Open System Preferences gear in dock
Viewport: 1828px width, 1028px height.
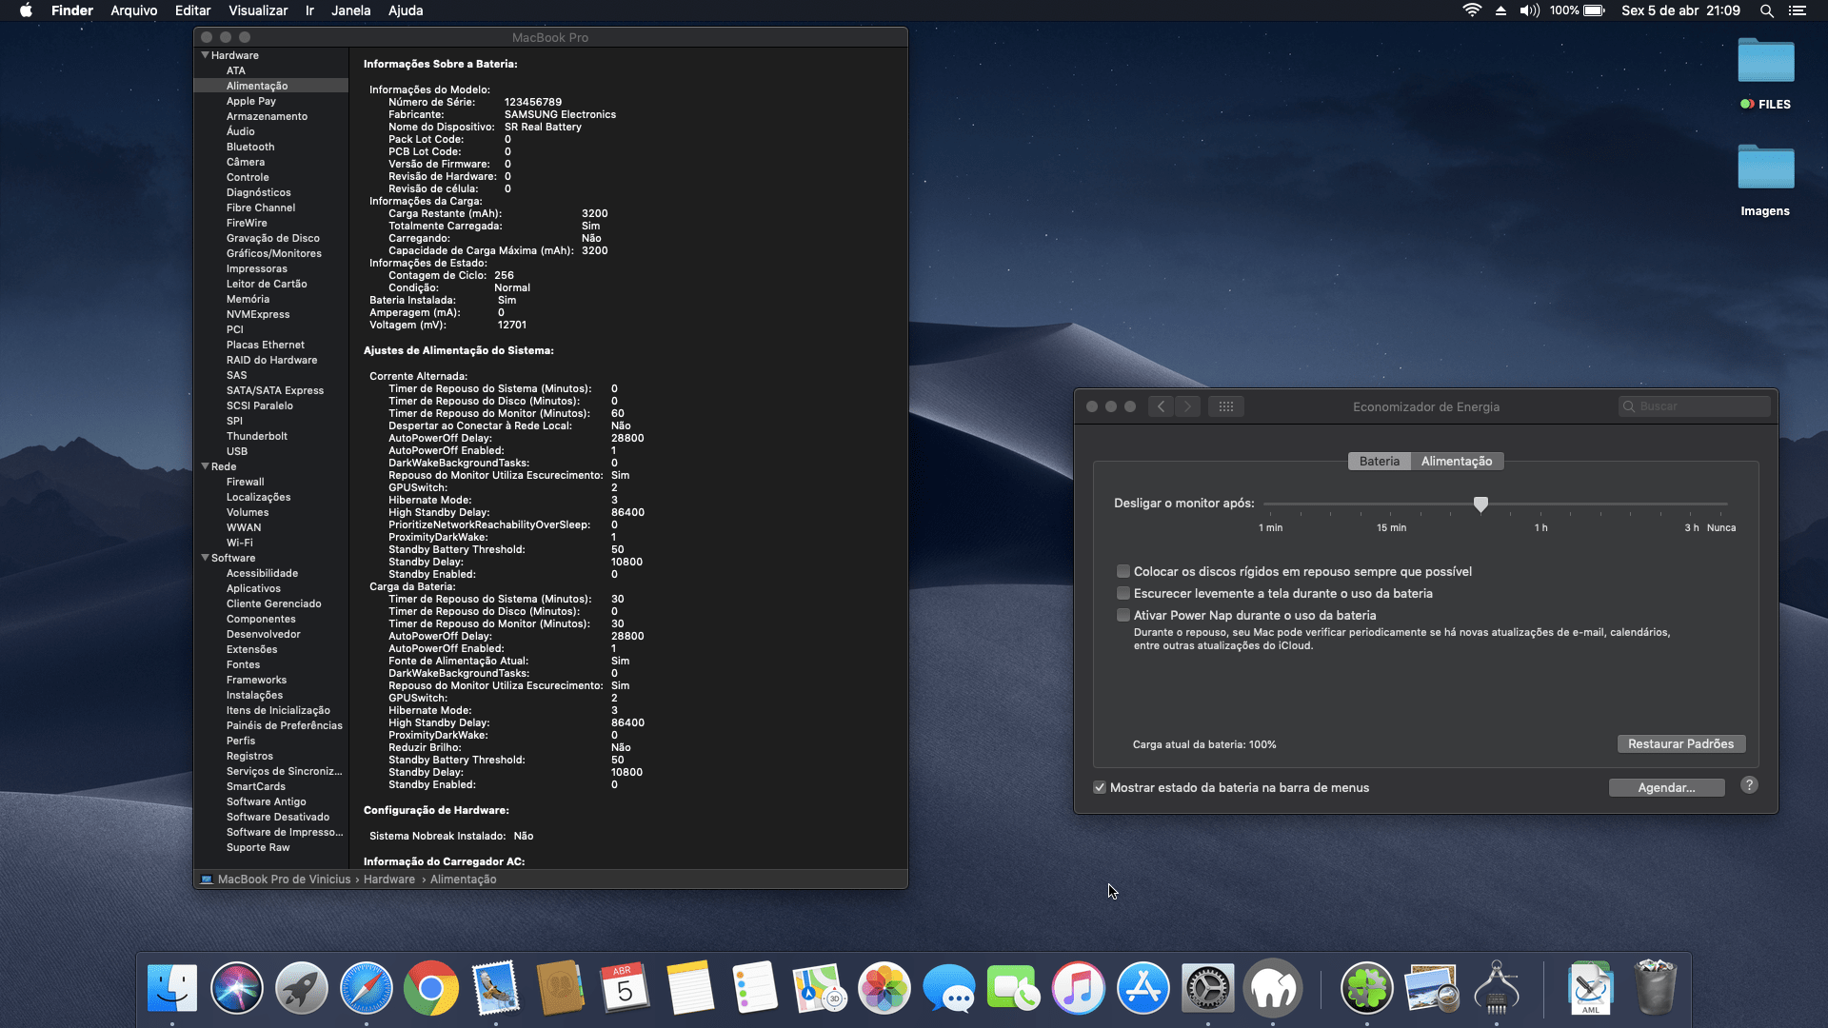pyautogui.click(x=1207, y=989)
